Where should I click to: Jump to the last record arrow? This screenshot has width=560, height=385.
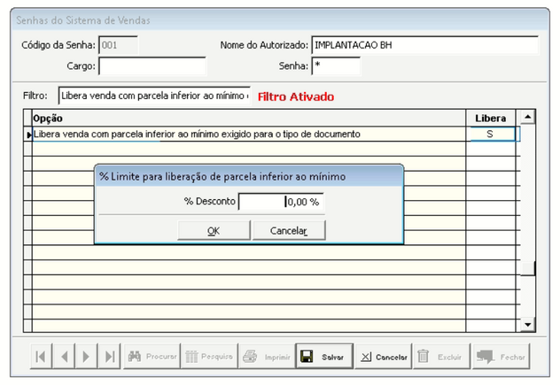[x=109, y=357]
